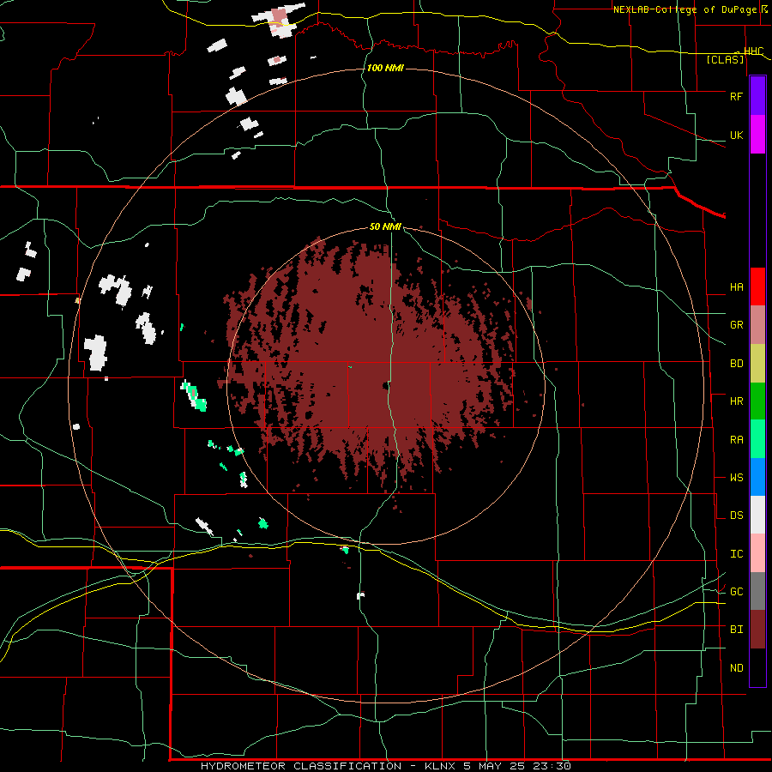Click the 'HYDROMETEOR CLASSIFICATION' title text
The image size is (772, 772).
(301, 766)
